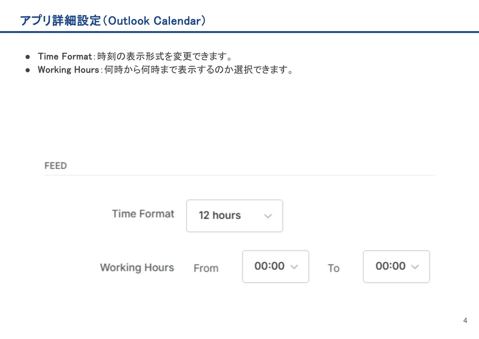Click the slide title 'アプリ詳細設定（Outlook Calendar）'
This screenshot has width=479, height=339.
pyautogui.click(x=113, y=21)
